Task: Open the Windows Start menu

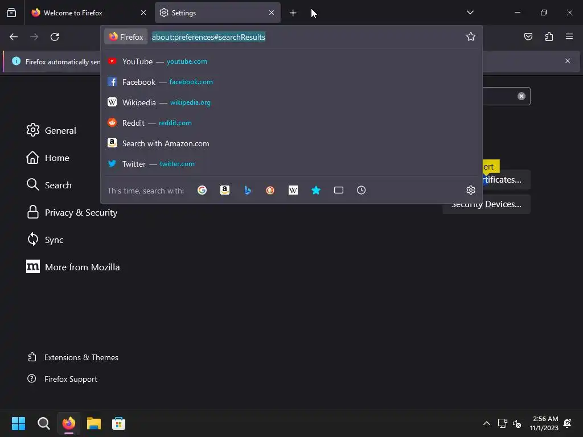Action: pyautogui.click(x=18, y=423)
